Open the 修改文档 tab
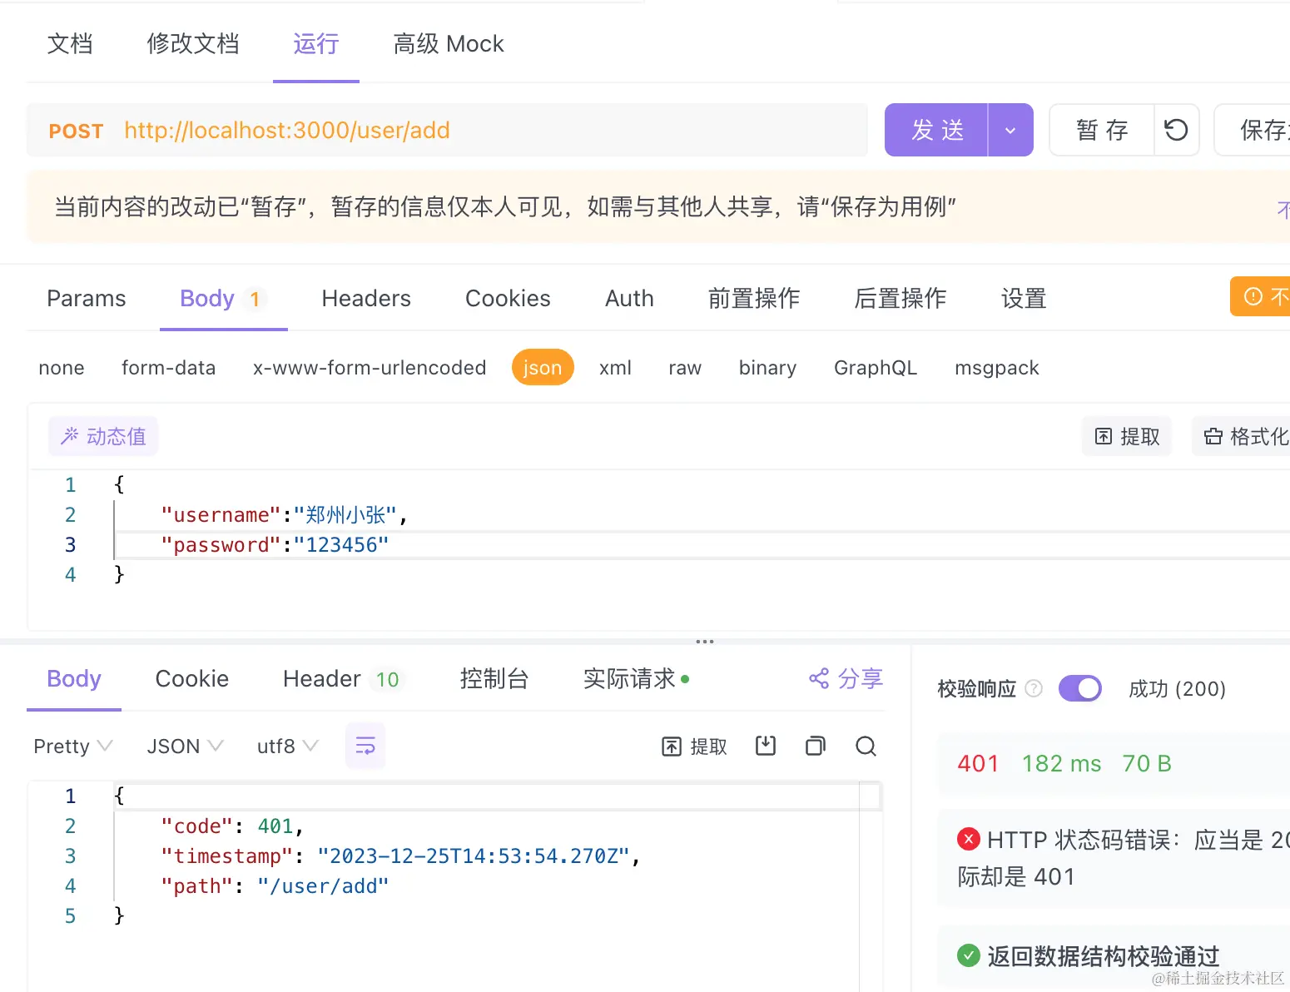 click(x=193, y=43)
